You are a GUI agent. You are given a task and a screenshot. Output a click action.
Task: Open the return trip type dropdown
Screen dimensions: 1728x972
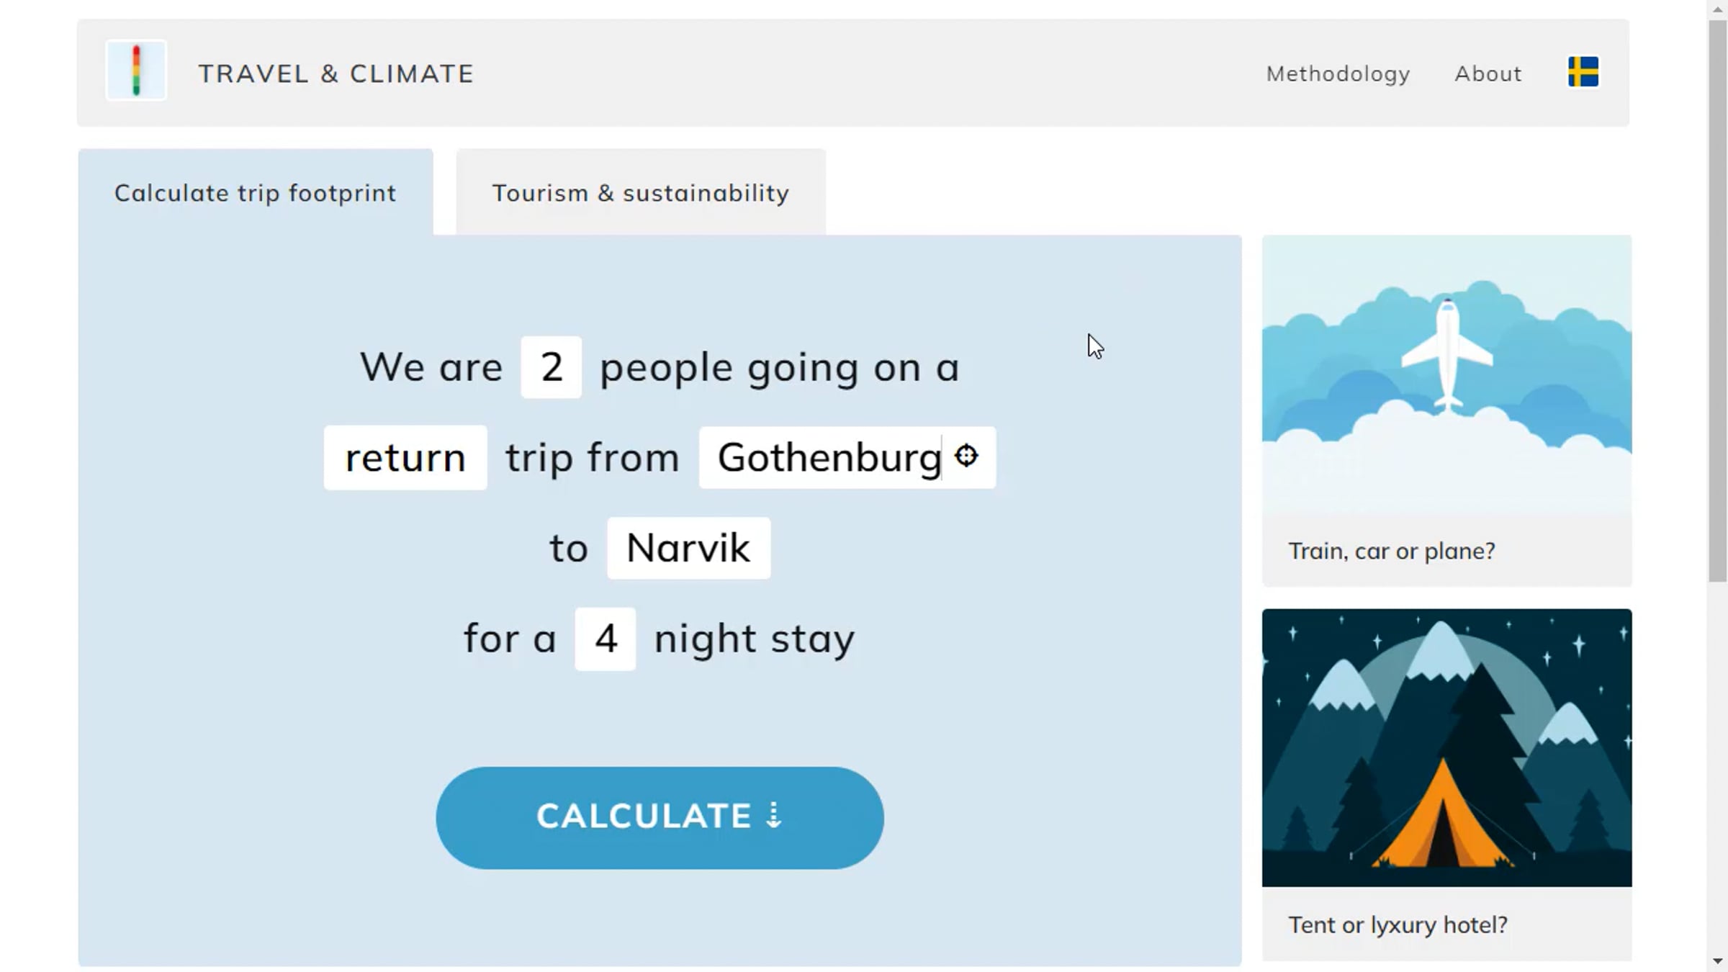pyautogui.click(x=405, y=458)
